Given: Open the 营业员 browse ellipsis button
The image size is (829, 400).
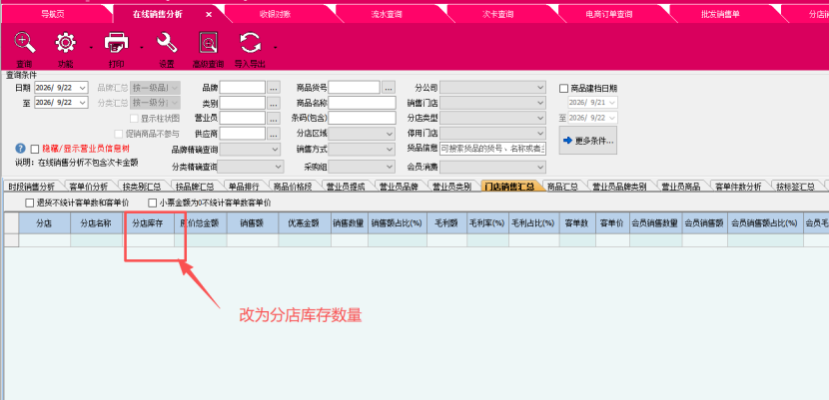Looking at the screenshot, I should (273, 118).
